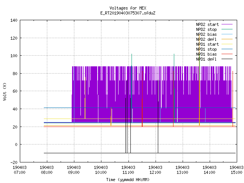Click the 12:00 x-axis time label
Viewport: 244px width, 183px height.
coord(155,172)
